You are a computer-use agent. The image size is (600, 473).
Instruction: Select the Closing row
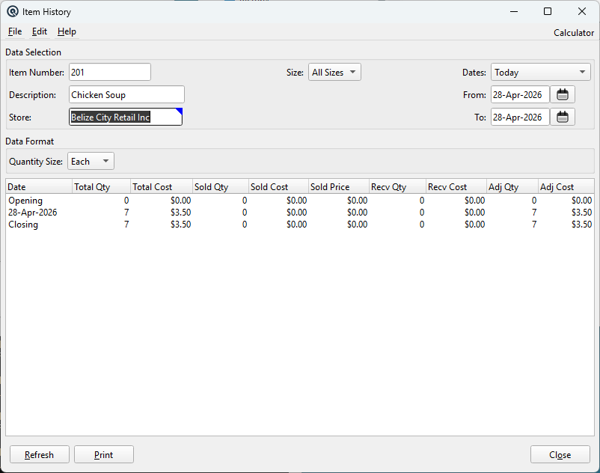pyautogui.click(x=300, y=225)
